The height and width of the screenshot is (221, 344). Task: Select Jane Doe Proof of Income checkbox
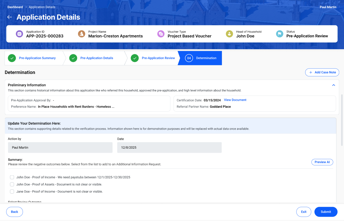(12, 192)
